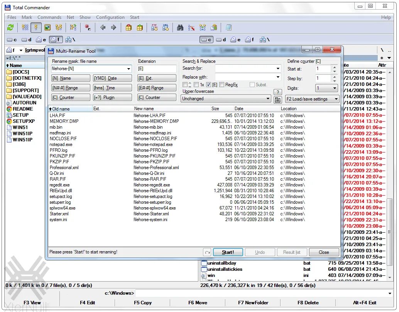
Task: Click the synchronize directories icon
Action: pos(203,27)
